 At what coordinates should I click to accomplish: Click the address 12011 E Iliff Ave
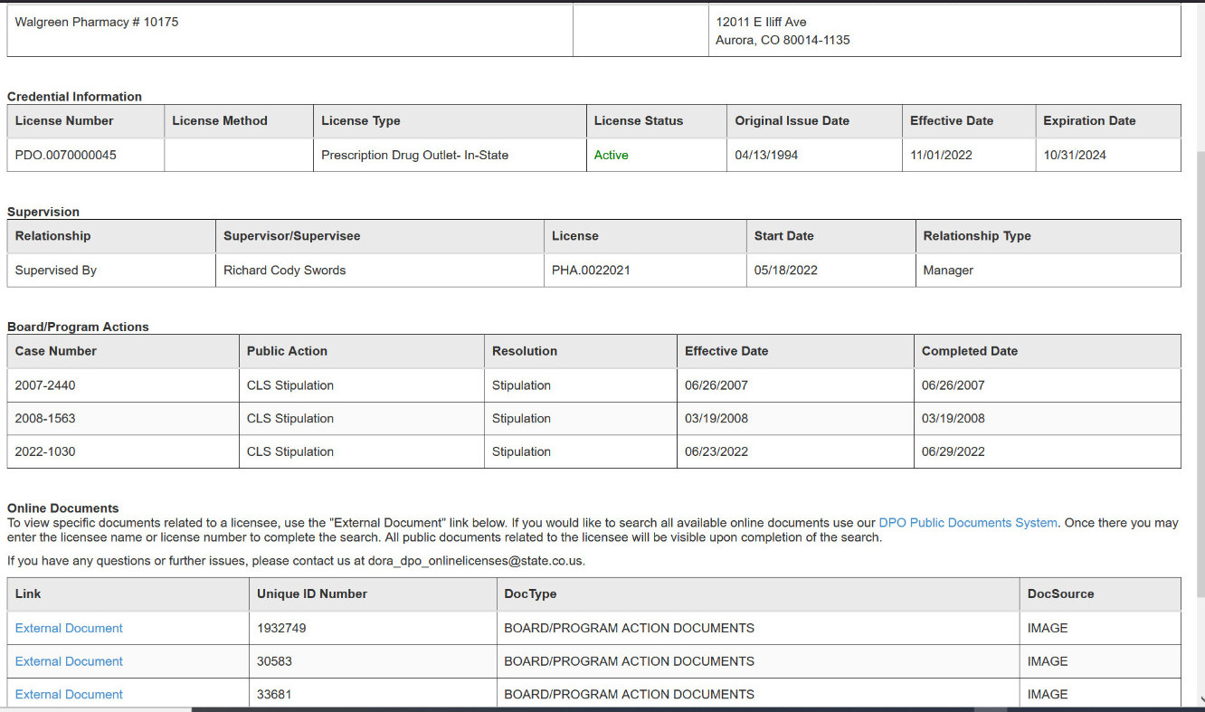coord(761,22)
